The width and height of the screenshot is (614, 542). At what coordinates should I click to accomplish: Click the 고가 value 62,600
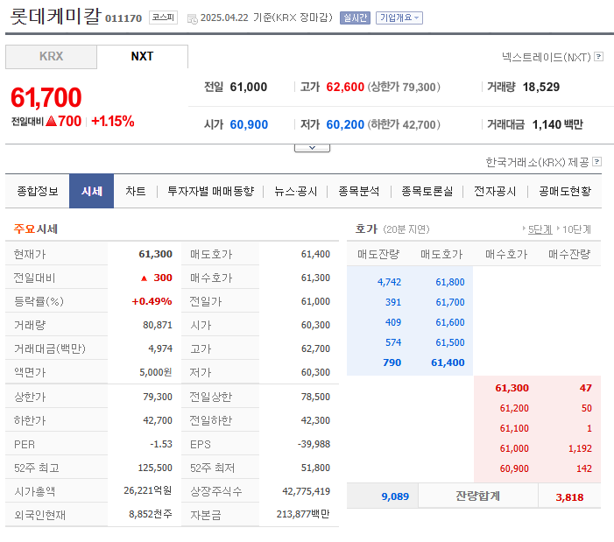click(345, 87)
